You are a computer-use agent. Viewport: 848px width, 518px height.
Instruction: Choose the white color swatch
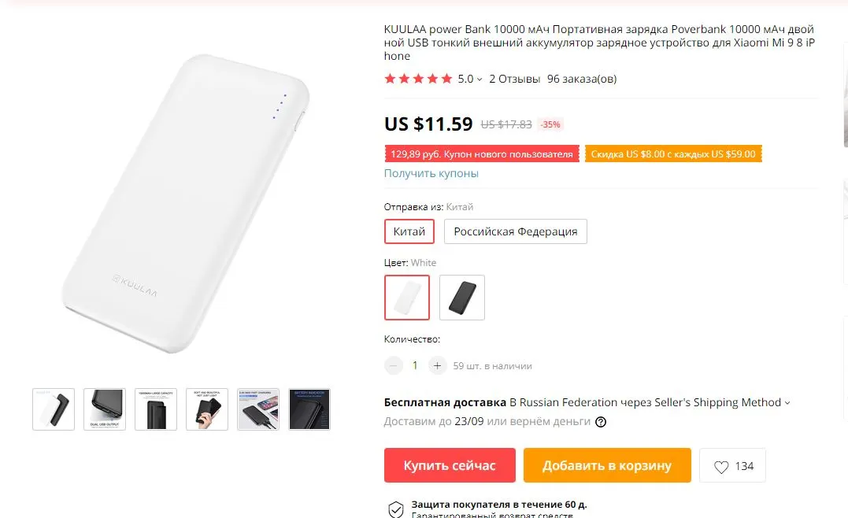pyautogui.click(x=407, y=298)
